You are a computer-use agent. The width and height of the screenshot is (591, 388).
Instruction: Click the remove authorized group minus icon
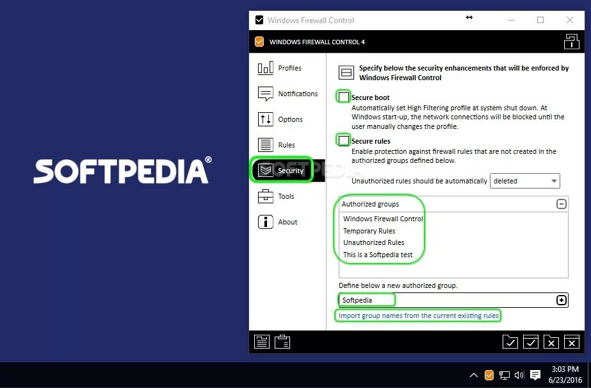tap(561, 204)
